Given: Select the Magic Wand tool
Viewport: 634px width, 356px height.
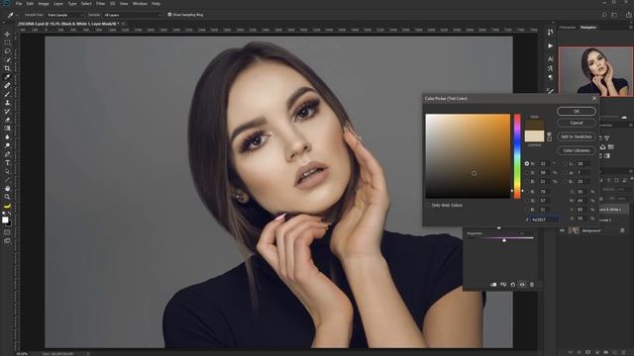Looking at the screenshot, I should pos(7,59).
